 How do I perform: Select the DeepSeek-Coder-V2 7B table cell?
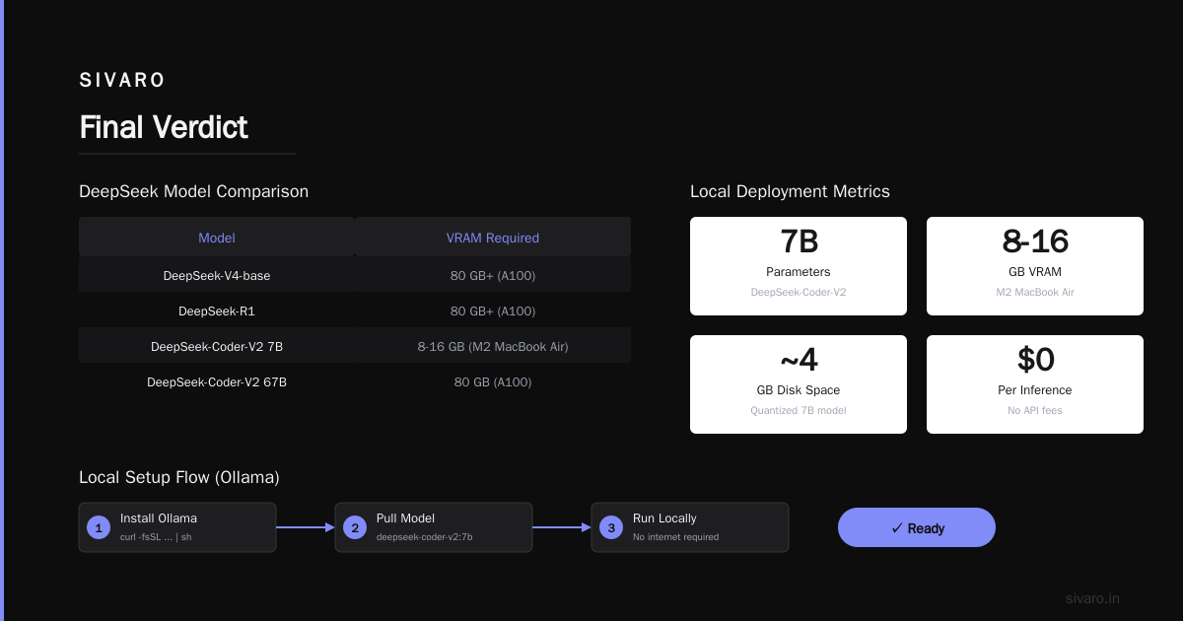pos(217,346)
